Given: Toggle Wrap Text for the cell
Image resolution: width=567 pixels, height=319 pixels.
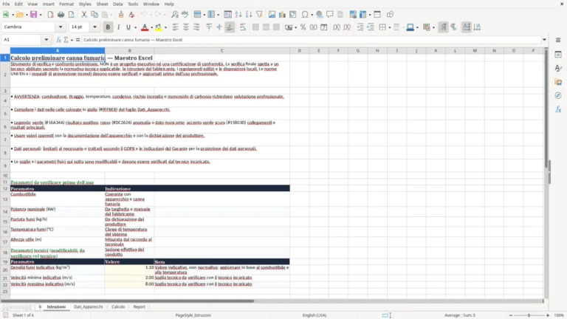Looking at the screenshot, I should pyautogui.click(x=243, y=27).
